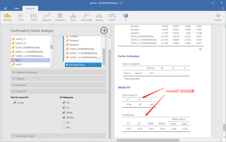Select the highlighted MLT1 variable
Viewport: 226px width, 142px height.
31,60
